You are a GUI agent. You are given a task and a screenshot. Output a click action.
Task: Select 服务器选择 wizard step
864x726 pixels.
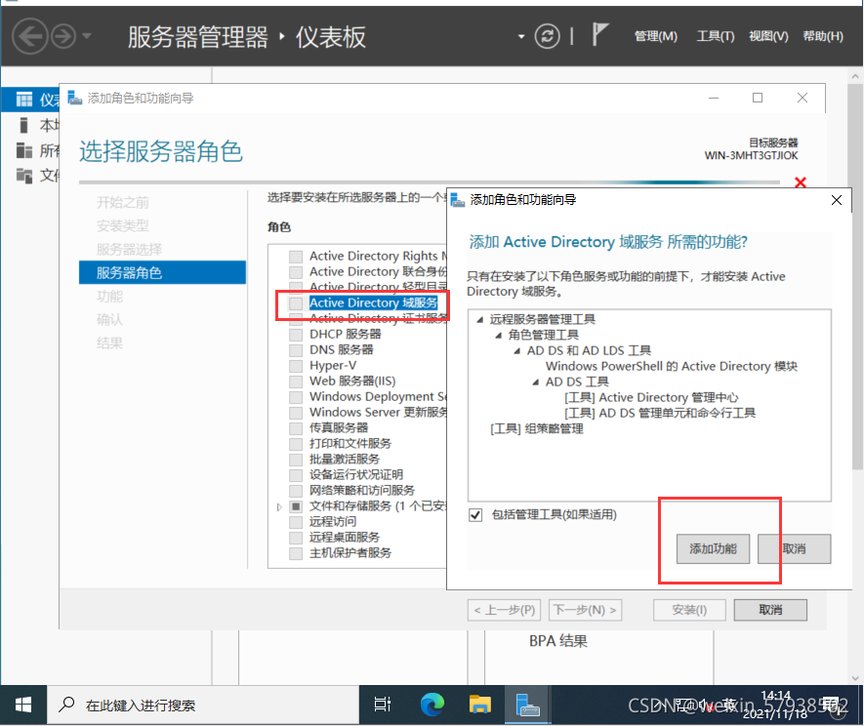pos(130,250)
